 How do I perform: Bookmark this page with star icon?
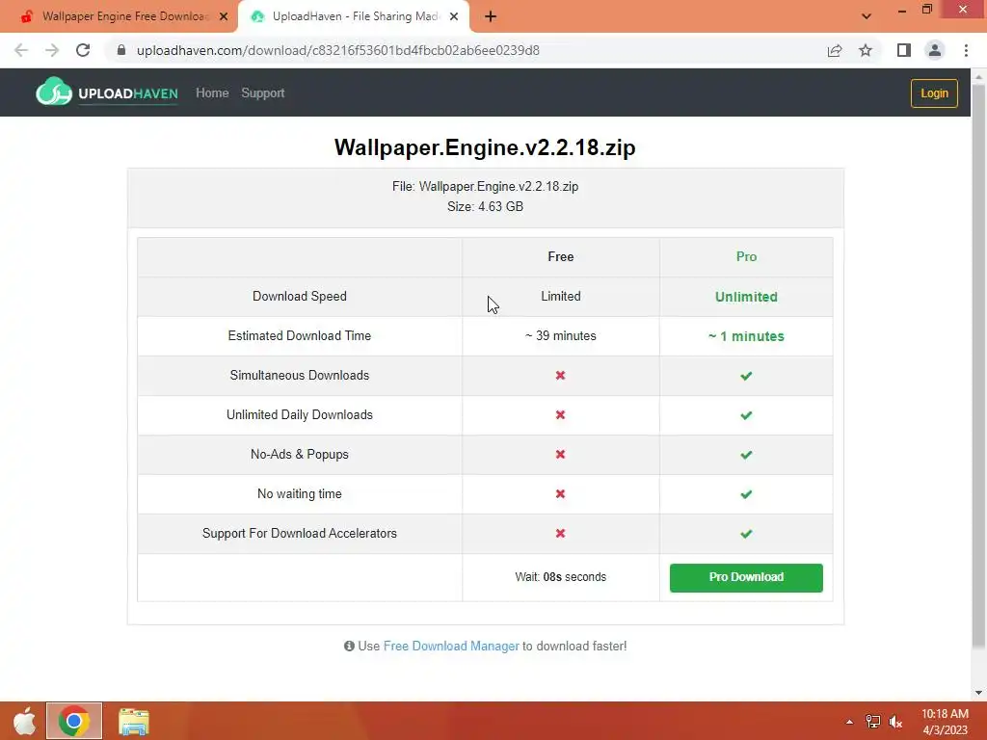coord(866,50)
